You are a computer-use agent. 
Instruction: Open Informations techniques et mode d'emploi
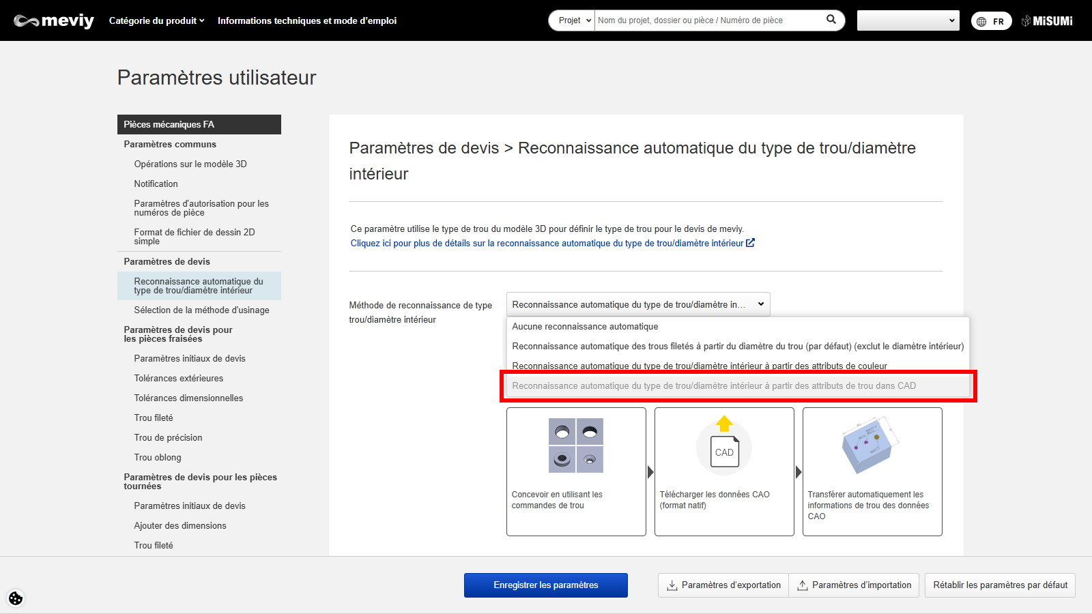[x=306, y=20]
